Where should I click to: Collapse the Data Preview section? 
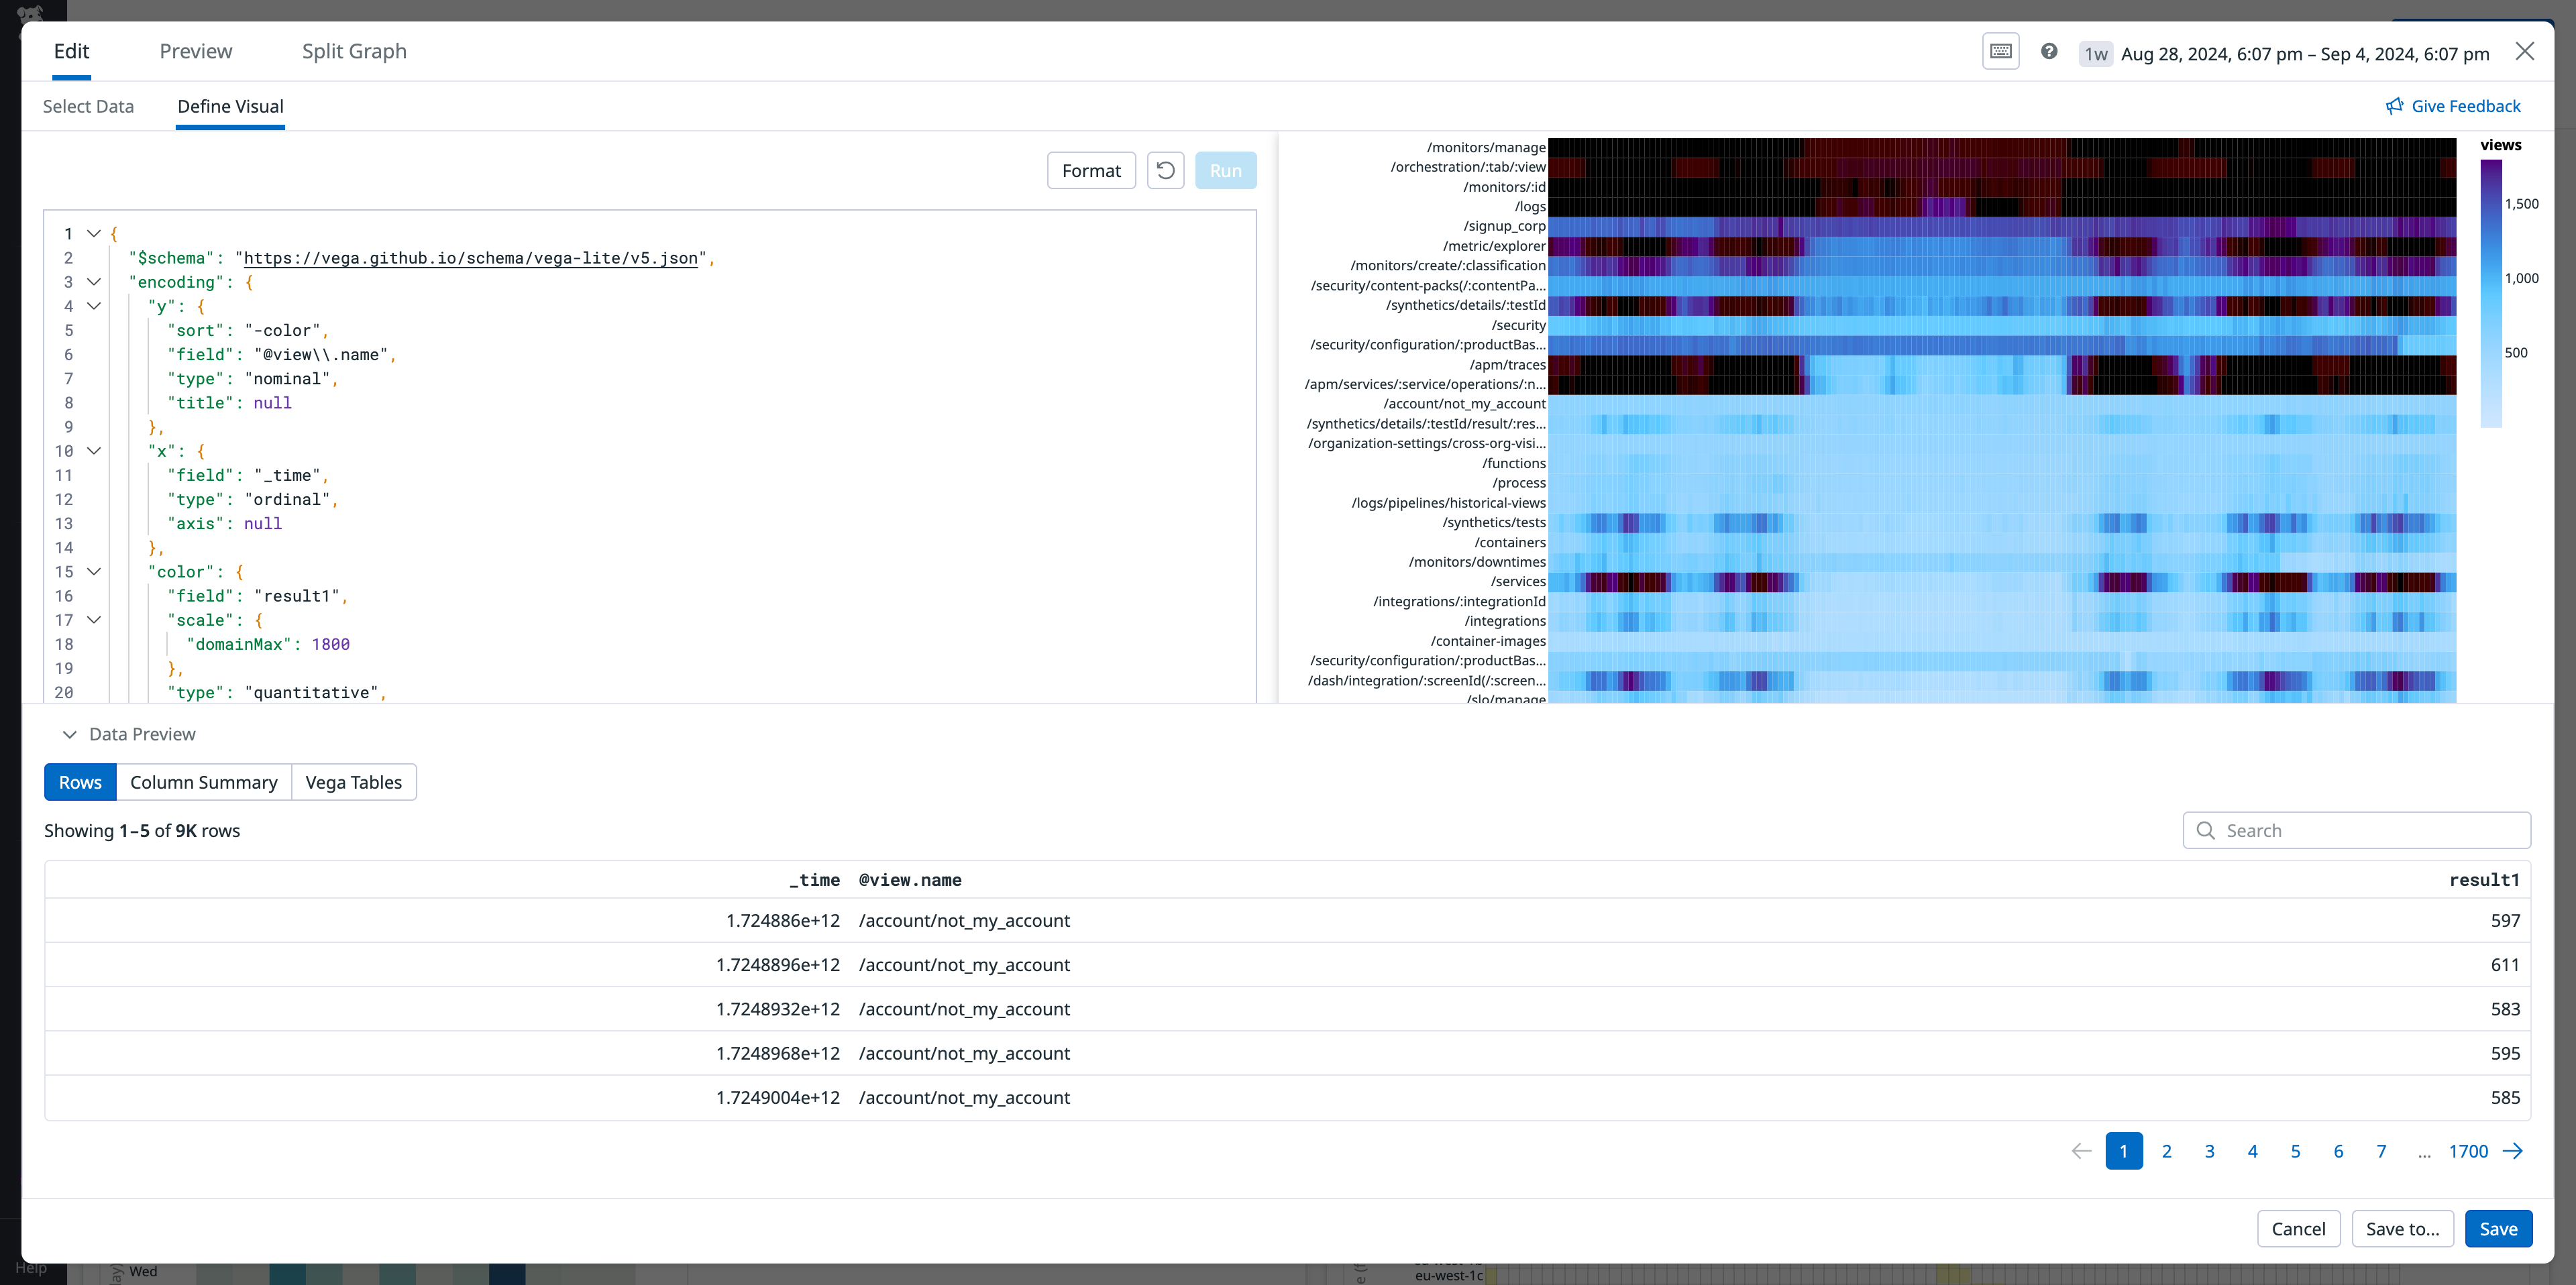[70, 734]
